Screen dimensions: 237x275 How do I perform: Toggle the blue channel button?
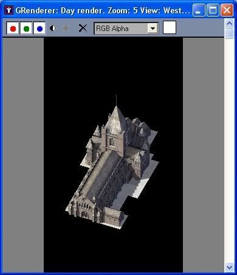(39, 28)
